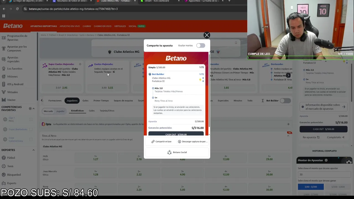Screen dimensions: 354x199
Task: Select Super Cuotas Mejoradas 2.95 odds
Action: tap(61, 88)
